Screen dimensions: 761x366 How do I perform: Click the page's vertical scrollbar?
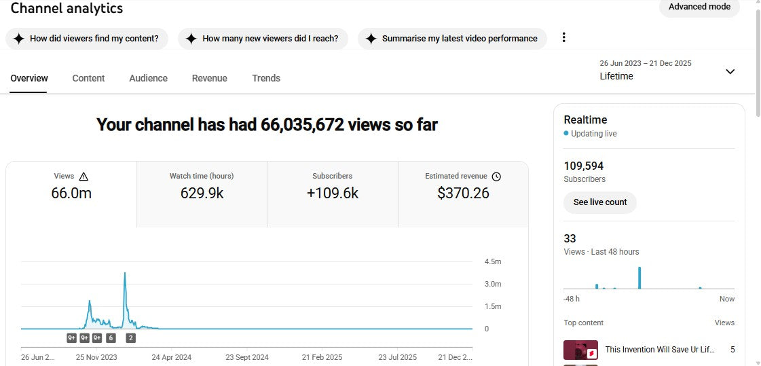(758, 61)
